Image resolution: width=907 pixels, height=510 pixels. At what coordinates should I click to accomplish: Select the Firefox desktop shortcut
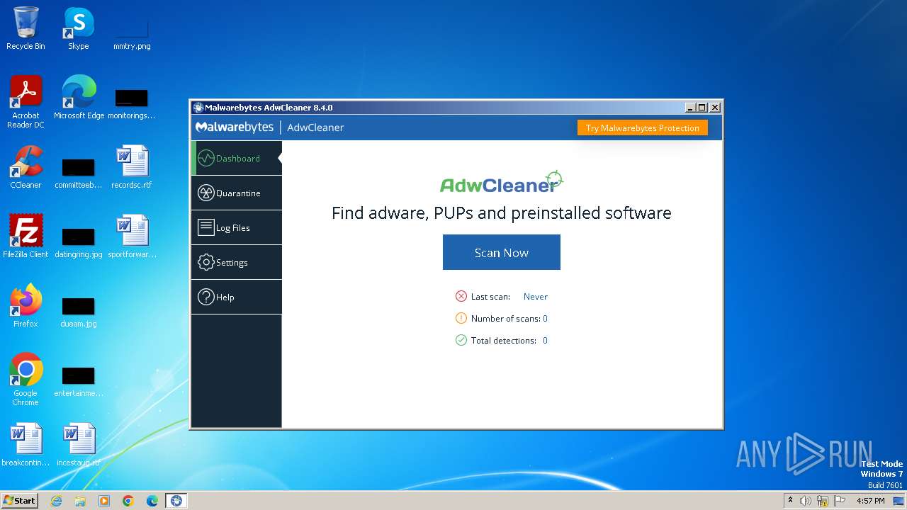(x=26, y=306)
